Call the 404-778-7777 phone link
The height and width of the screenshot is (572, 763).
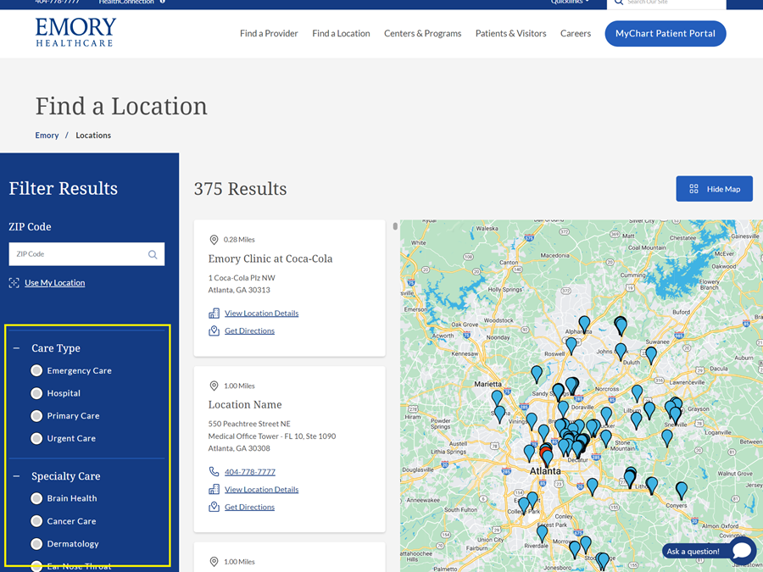[249, 472]
